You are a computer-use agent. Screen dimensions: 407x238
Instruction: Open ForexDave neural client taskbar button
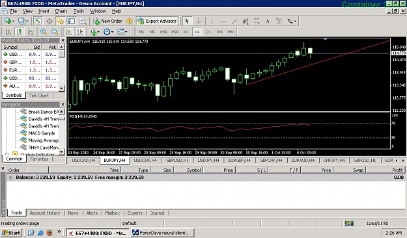pyautogui.click(x=163, y=233)
